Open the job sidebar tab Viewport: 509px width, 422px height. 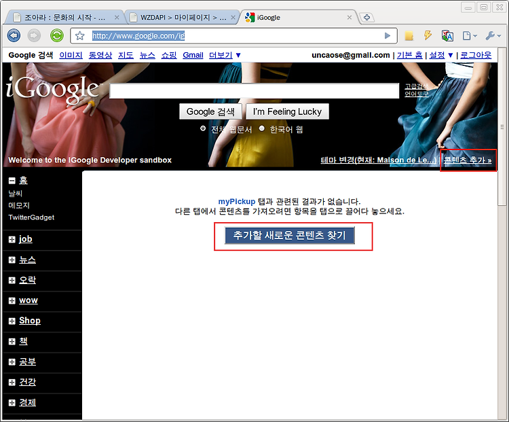pyautogui.click(x=26, y=239)
